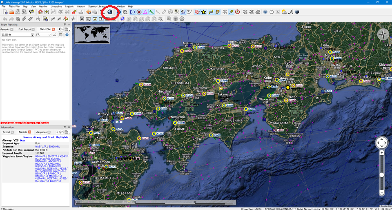Click the globe icon circled in red
Image resolution: width=392 pixels, height=210 pixels.
coord(110,12)
